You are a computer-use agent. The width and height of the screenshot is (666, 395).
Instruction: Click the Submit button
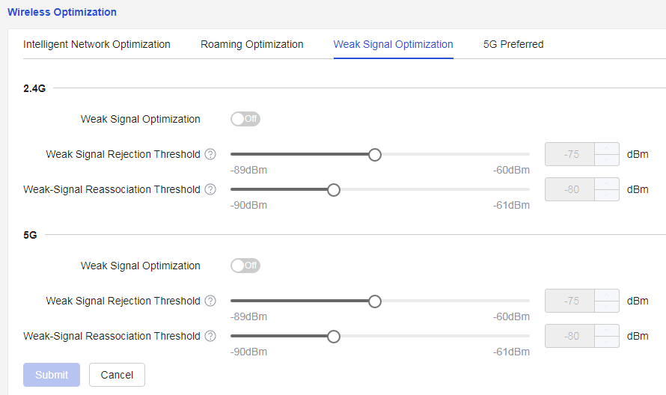(52, 375)
